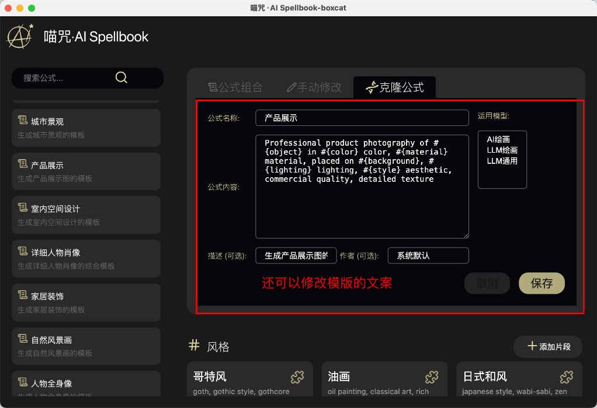Click the 作者 input field with 系统默认
Image resolution: width=597 pixels, height=408 pixels.
point(428,255)
